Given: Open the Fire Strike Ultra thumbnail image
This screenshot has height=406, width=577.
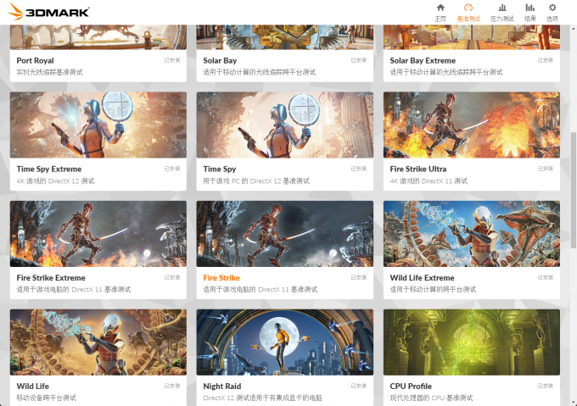Looking at the screenshot, I should [x=472, y=125].
